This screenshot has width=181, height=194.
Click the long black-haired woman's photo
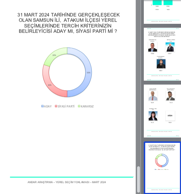[x=153, y=116]
